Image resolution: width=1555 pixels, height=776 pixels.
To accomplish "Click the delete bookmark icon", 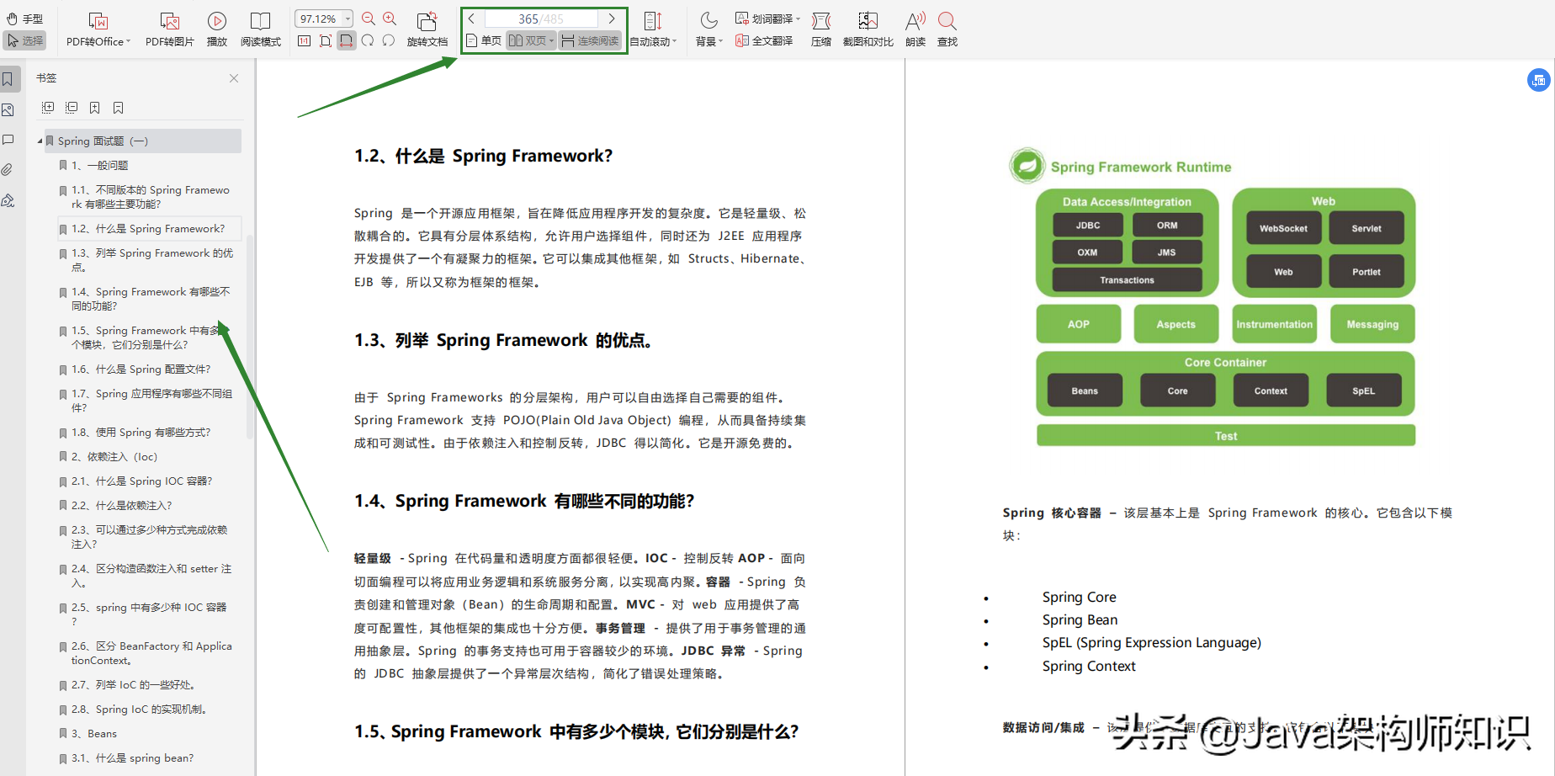I will [x=119, y=108].
